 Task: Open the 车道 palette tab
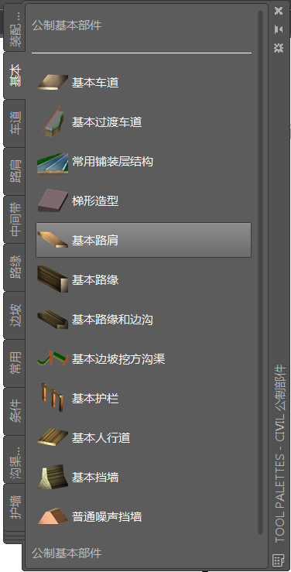pyautogui.click(x=15, y=123)
